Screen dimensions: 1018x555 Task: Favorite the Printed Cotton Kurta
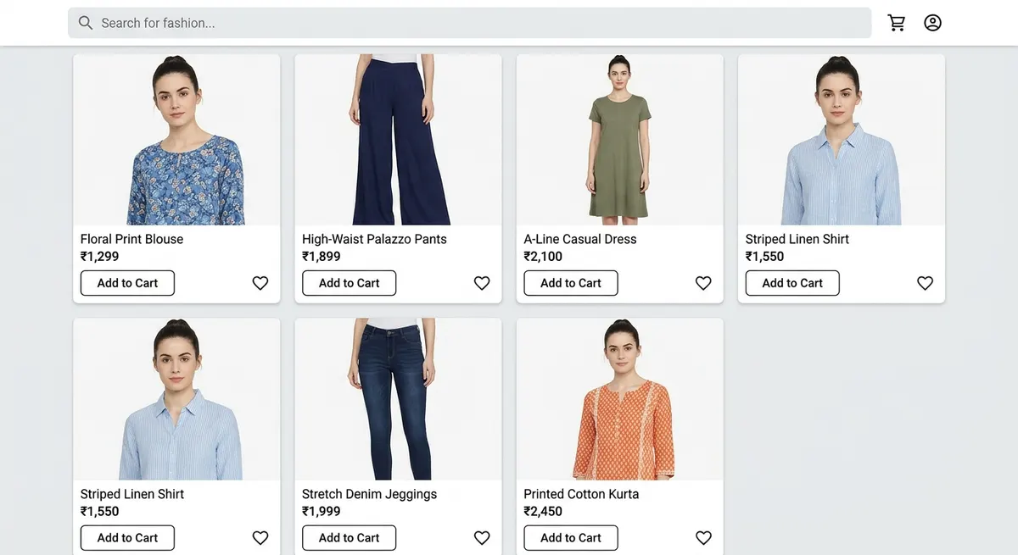(x=702, y=537)
